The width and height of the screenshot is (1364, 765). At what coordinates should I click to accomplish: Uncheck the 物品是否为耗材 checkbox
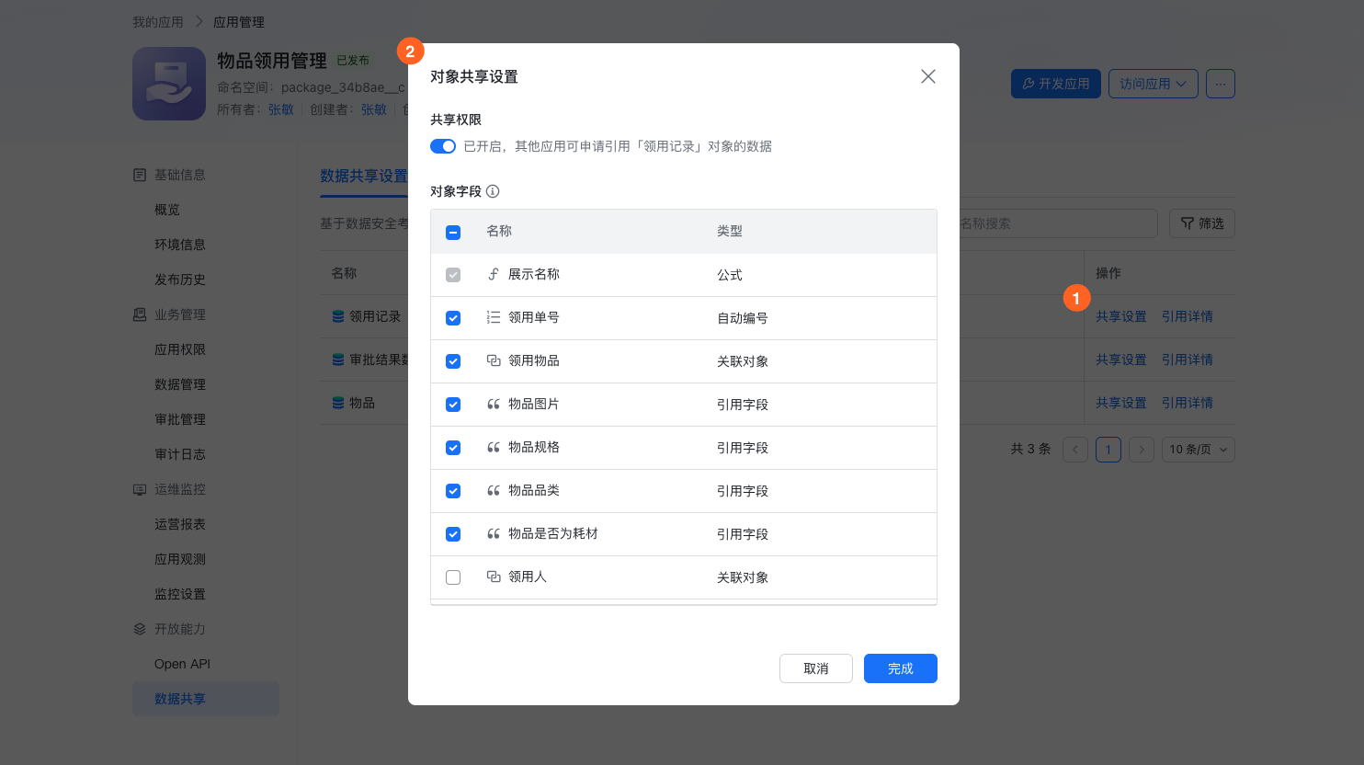click(453, 534)
